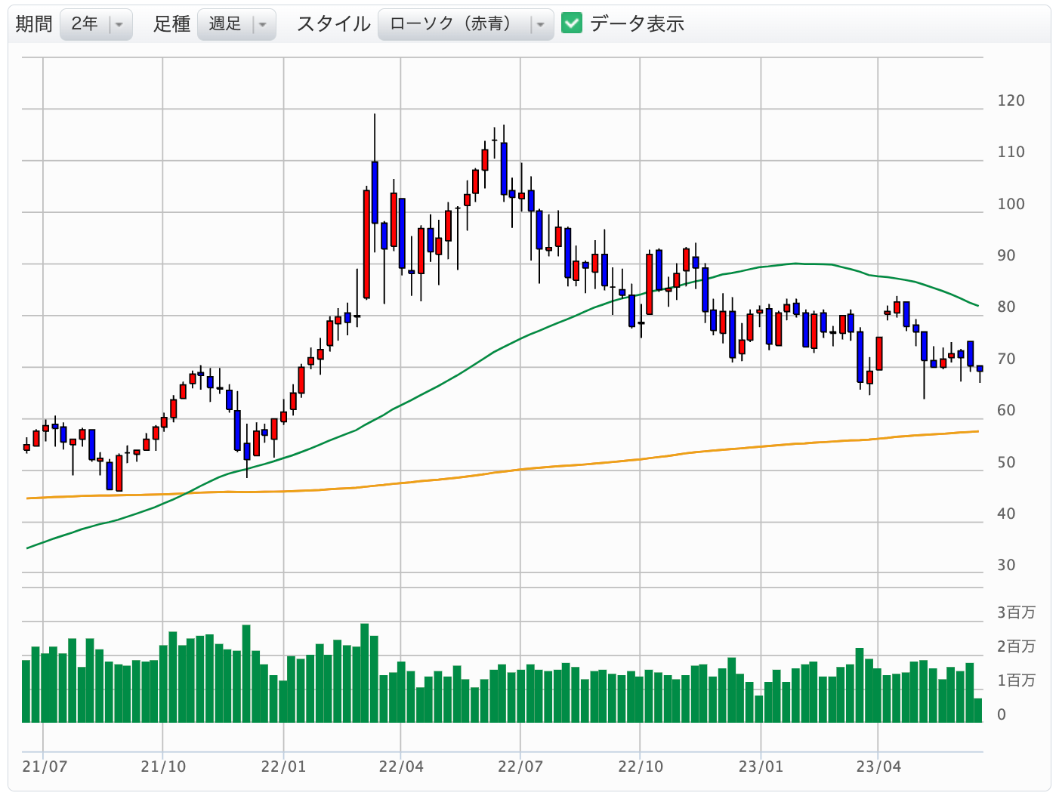Select the 23/04 date label on the time axis
Viewport: 1059px width, 799px height.
click(x=878, y=767)
